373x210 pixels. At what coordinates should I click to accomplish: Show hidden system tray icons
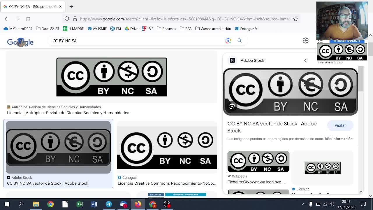click(x=304, y=204)
